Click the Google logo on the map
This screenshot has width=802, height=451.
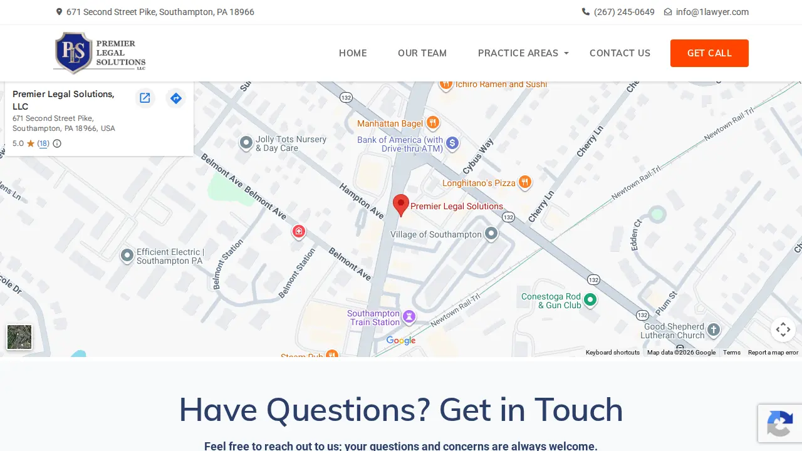click(x=401, y=341)
